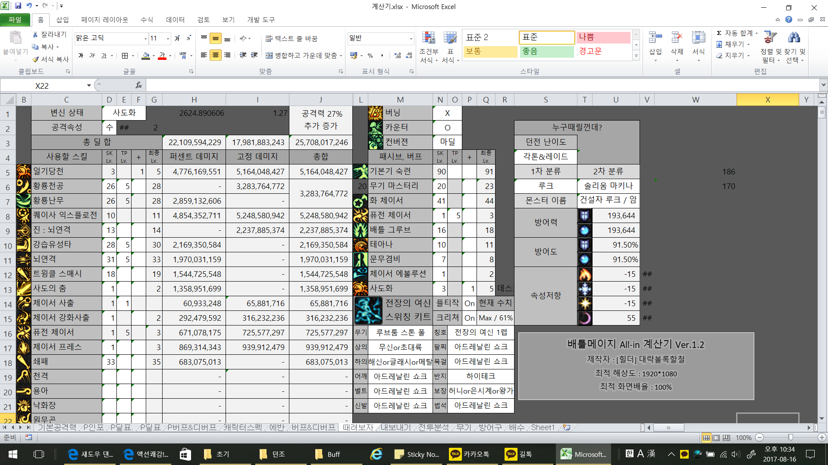
Task: Click the formula bar input field
Action: point(482,85)
